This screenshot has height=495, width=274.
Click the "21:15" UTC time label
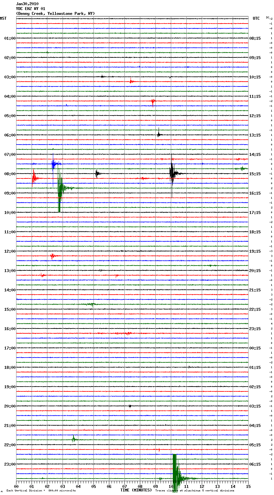(255, 290)
